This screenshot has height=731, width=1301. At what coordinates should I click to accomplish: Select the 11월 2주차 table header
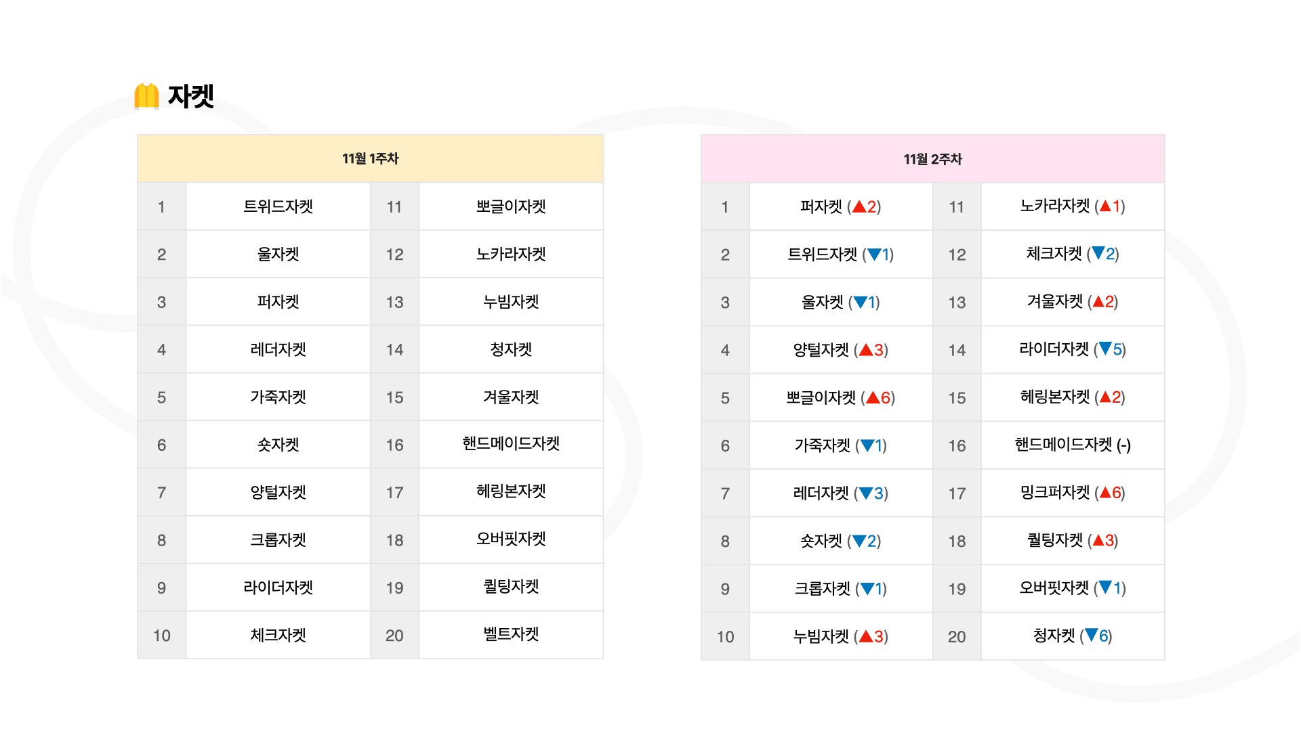[x=933, y=159]
